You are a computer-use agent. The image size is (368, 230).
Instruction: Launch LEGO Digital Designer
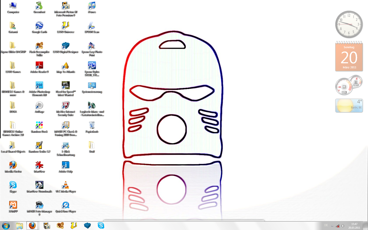tap(65, 46)
